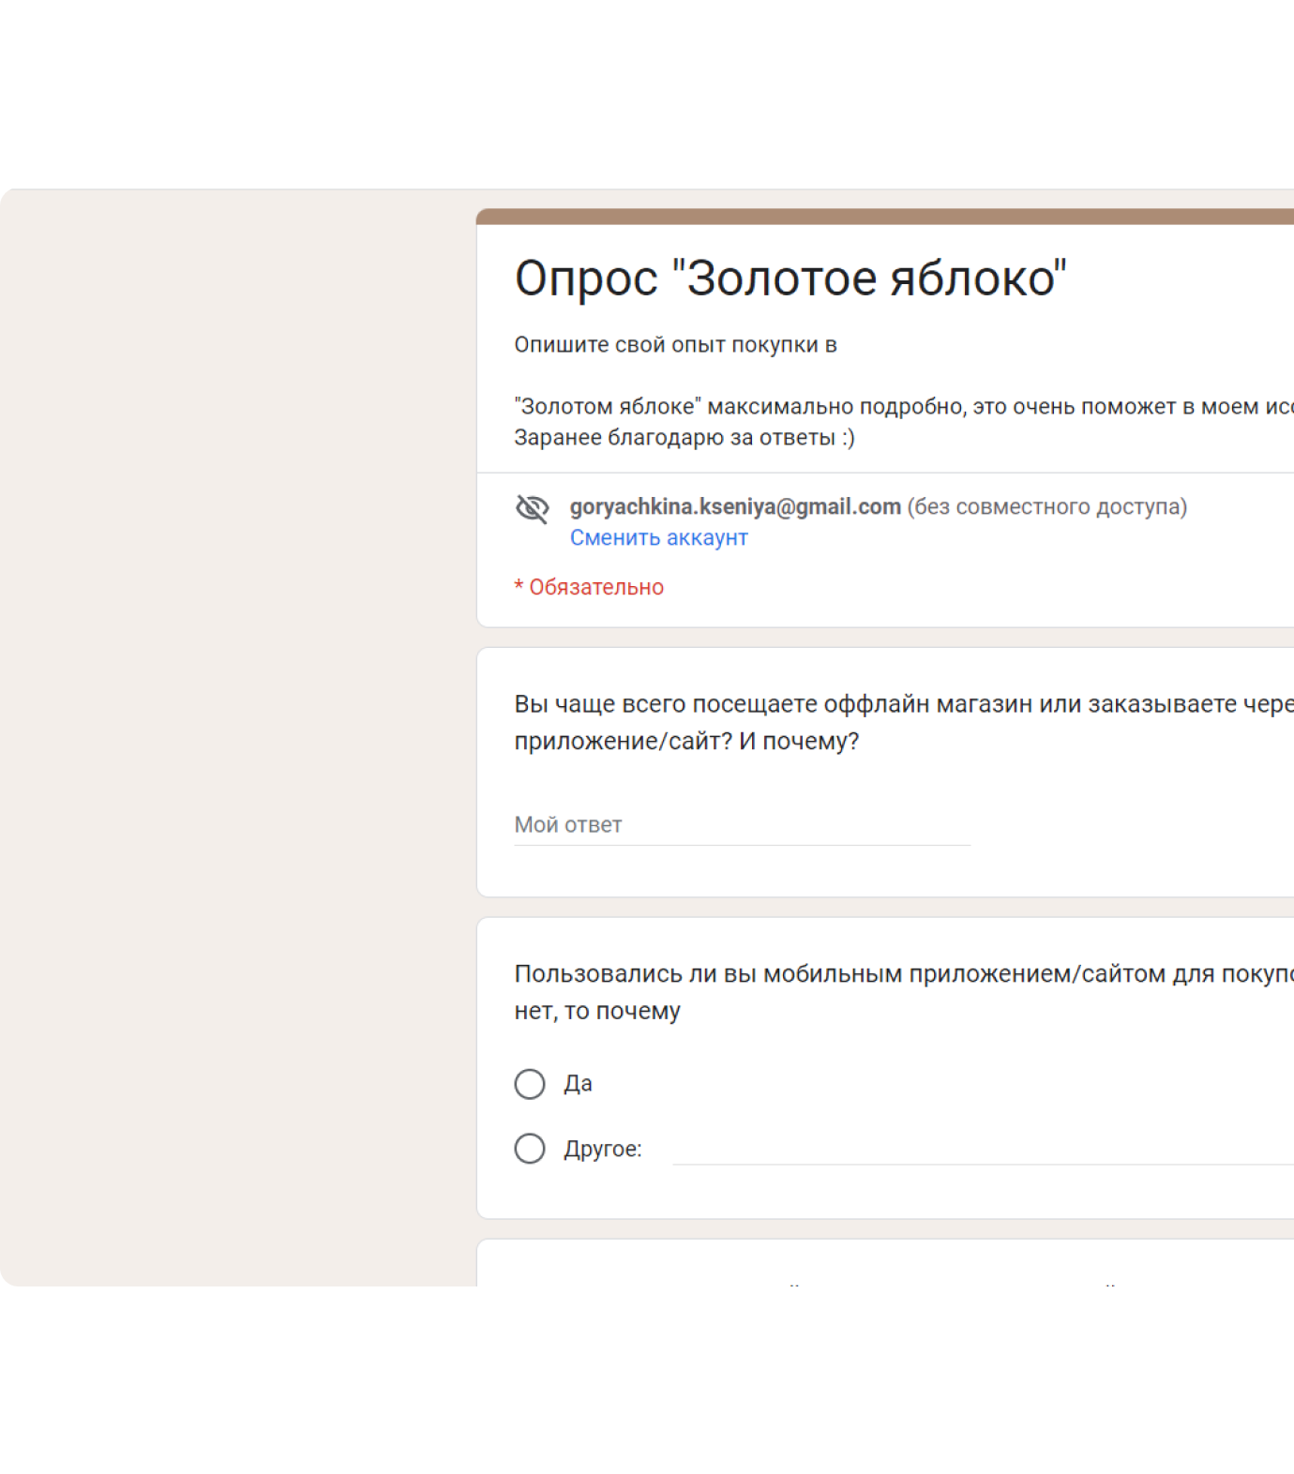Click the email goryachkina.kseniya@gmail.com
This screenshot has height=1474, width=1294.
tap(735, 507)
